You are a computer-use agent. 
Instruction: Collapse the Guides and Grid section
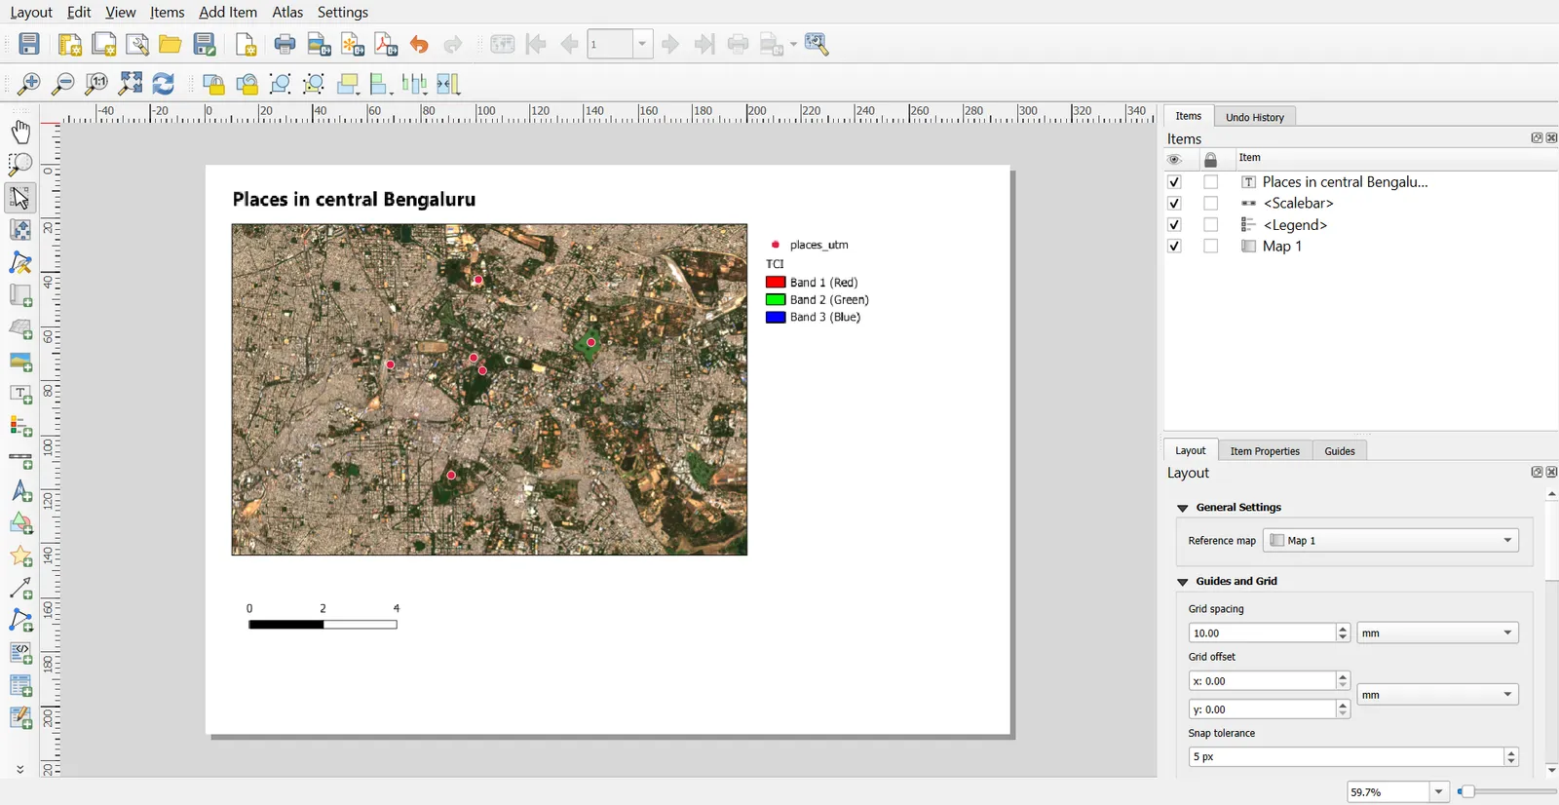tap(1183, 582)
